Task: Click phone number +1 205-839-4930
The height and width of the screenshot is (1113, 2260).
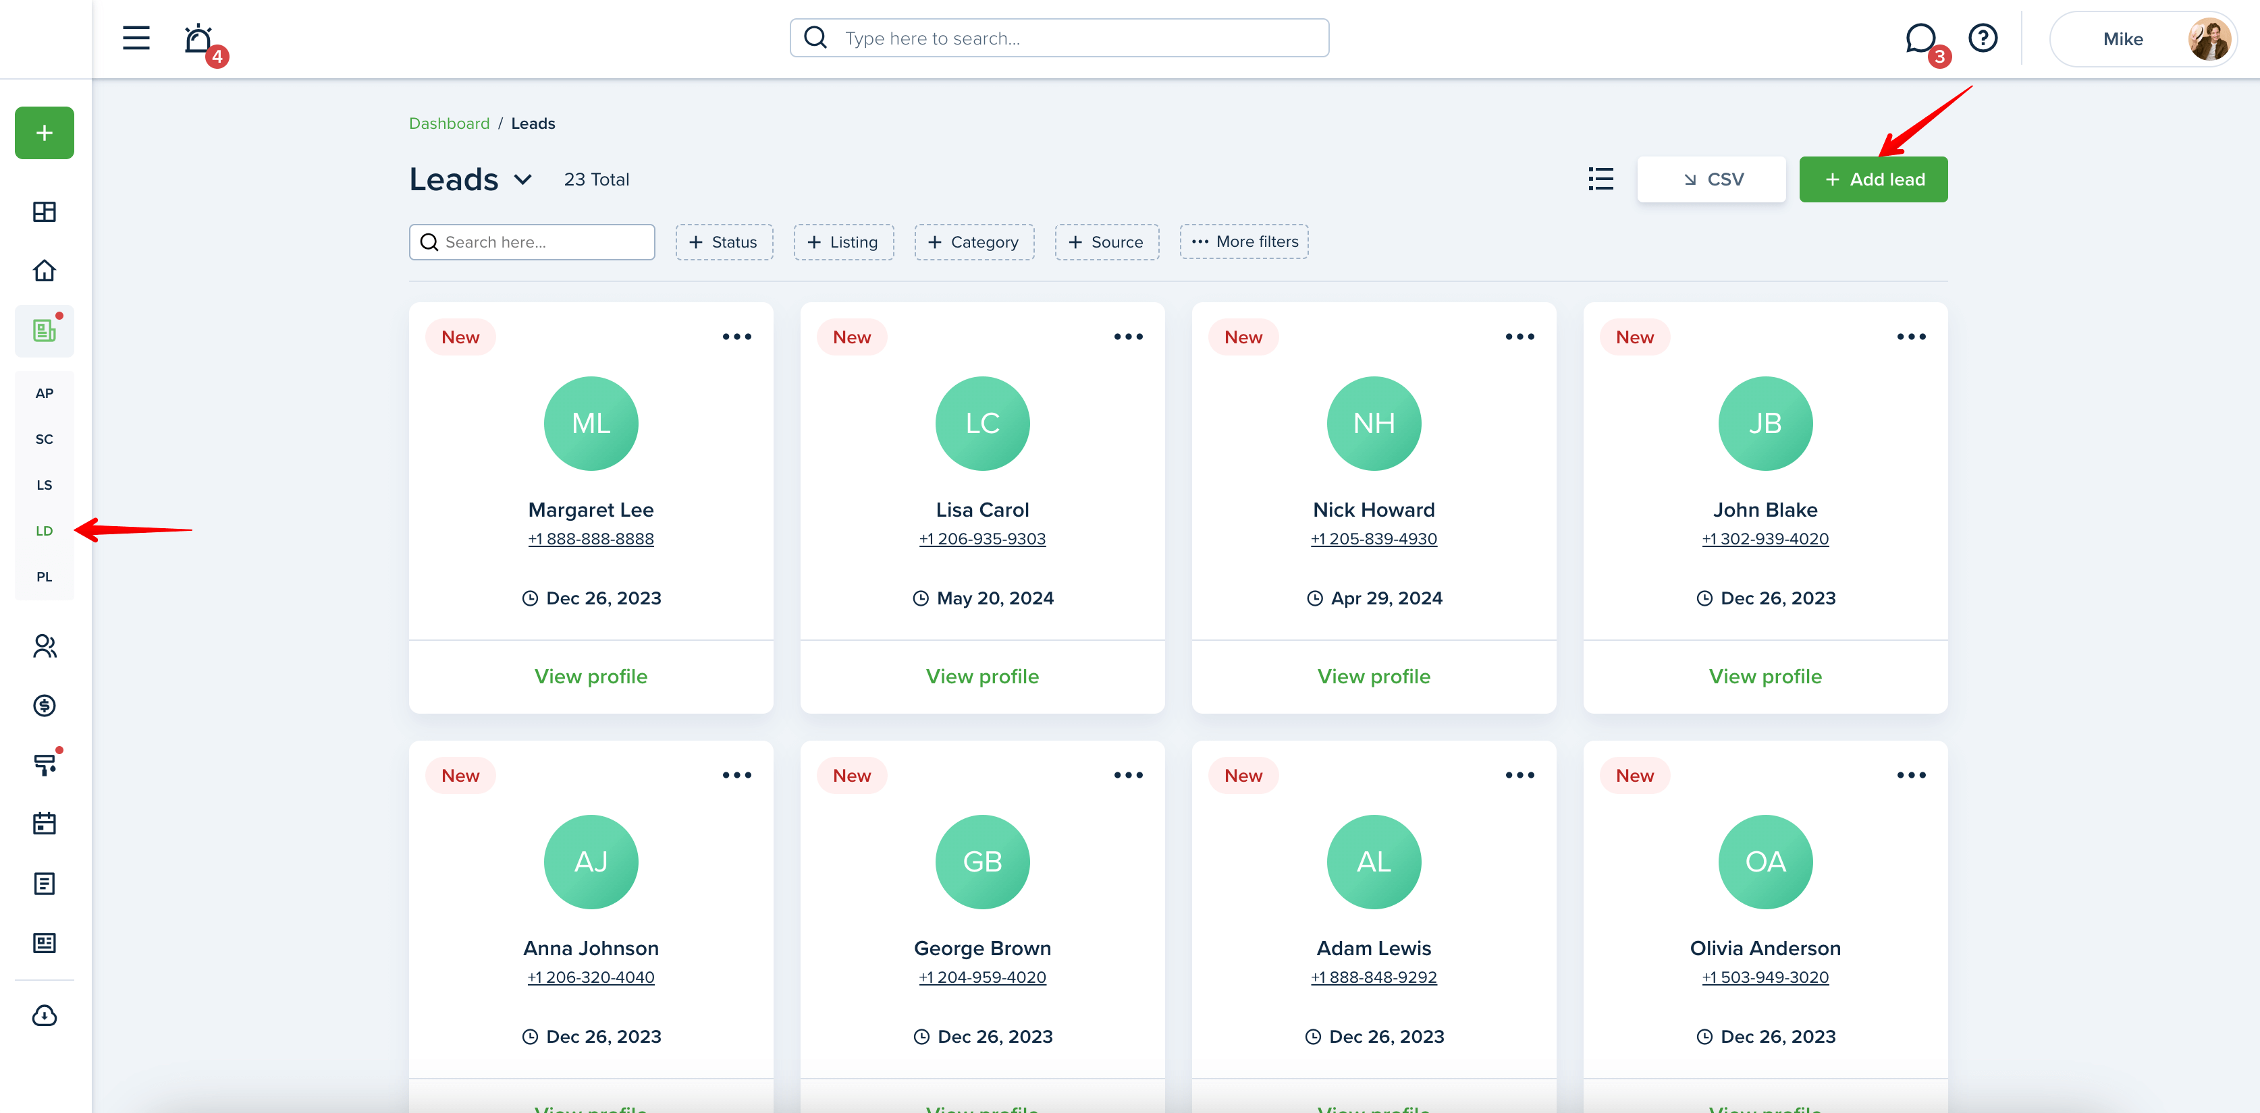Action: [x=1374, y=539]
